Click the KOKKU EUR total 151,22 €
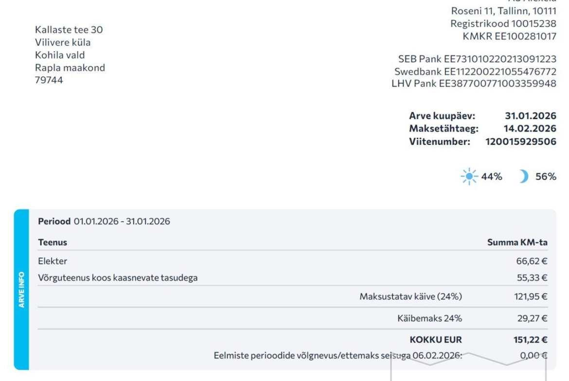 [531, 340]
